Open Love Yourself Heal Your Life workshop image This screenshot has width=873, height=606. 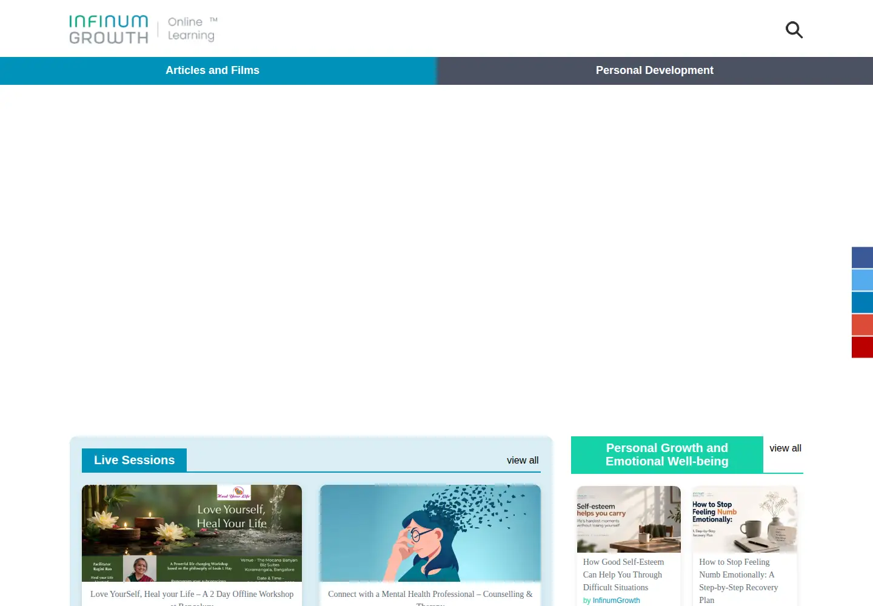pos(192,533)
